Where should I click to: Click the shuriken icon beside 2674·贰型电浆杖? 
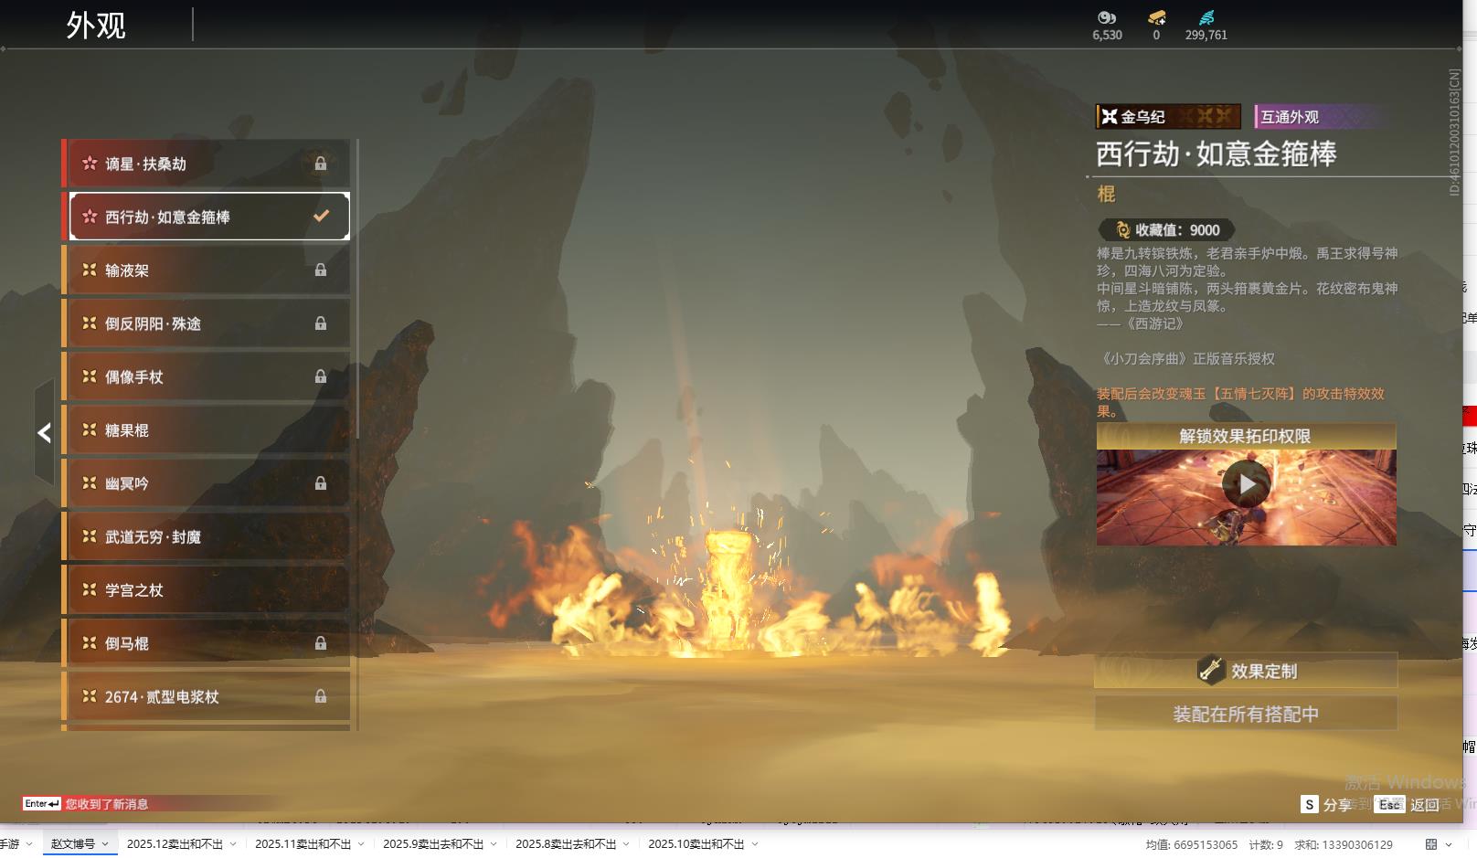tap(90, 696)
